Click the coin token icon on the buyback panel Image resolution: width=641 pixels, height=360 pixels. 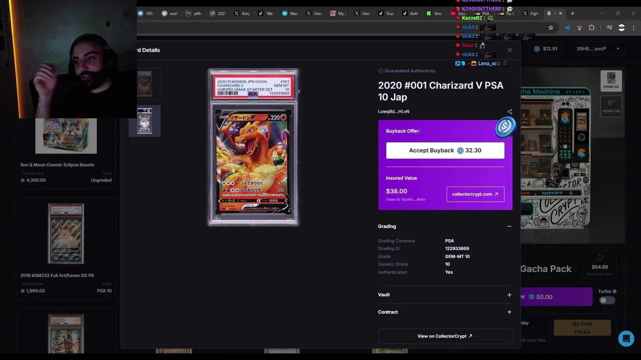tap(505, 127)
